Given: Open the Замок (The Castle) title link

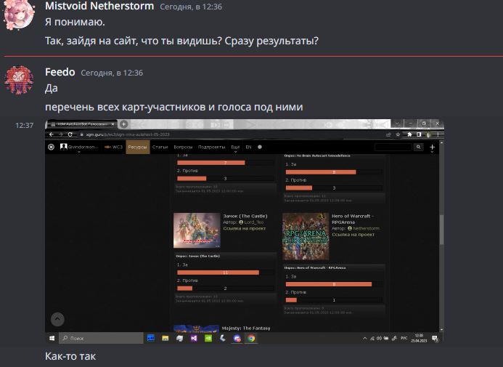Looking at the screenshot, I should pyautogui.click(x=245, y=216).
